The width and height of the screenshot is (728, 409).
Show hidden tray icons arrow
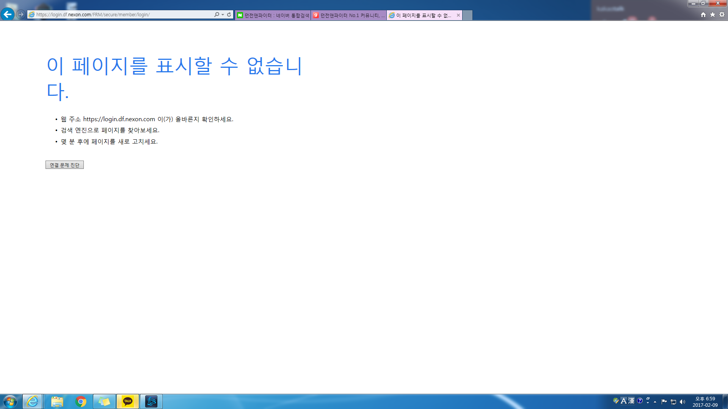[x=655, y=401]
